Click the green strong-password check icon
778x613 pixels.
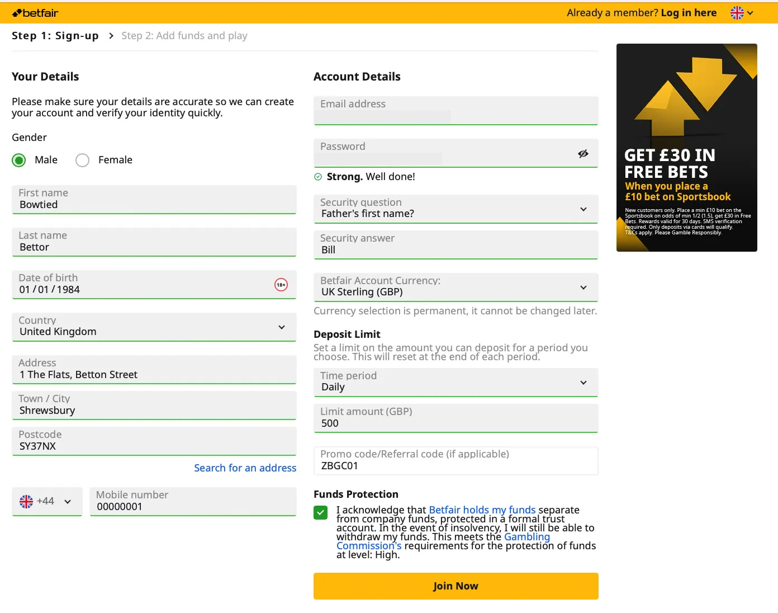coord(318,177)
